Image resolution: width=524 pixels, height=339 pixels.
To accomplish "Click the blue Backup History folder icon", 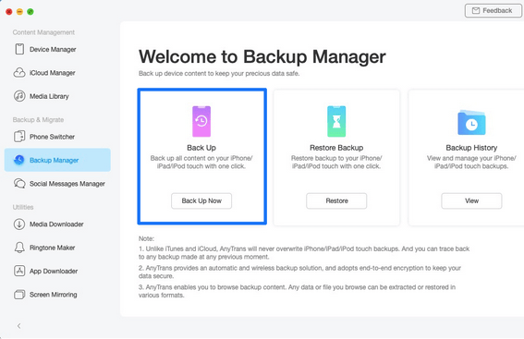I will [471, 122].
